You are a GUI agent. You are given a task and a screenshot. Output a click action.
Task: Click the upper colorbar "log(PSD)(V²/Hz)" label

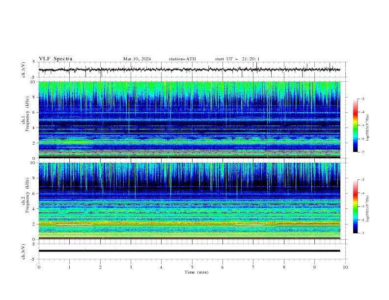(x=367, y=128)
